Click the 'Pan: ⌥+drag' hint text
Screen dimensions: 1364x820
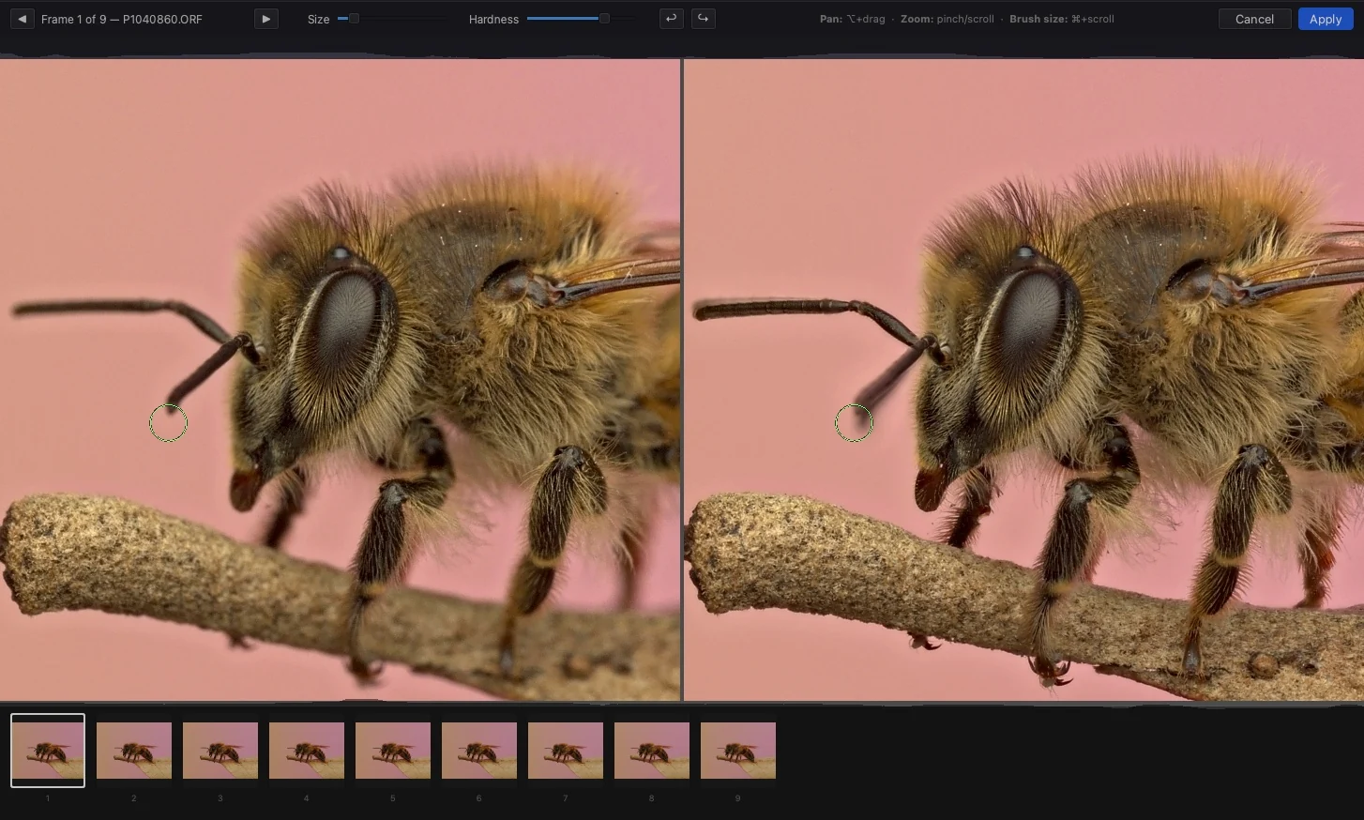click(x=852, y=19)
